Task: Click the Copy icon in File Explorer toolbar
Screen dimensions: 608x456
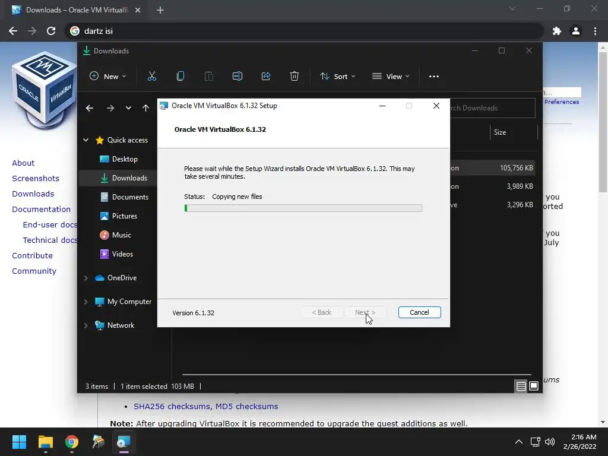Action: pyautogui.click(x=180, y=77)
